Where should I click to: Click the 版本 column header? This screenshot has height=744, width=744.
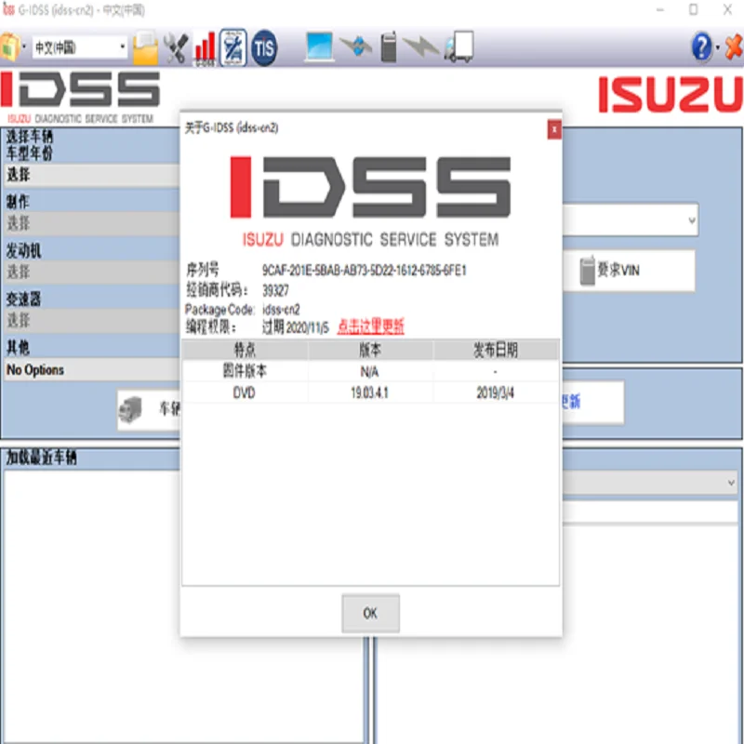click(x=370, y=351)
